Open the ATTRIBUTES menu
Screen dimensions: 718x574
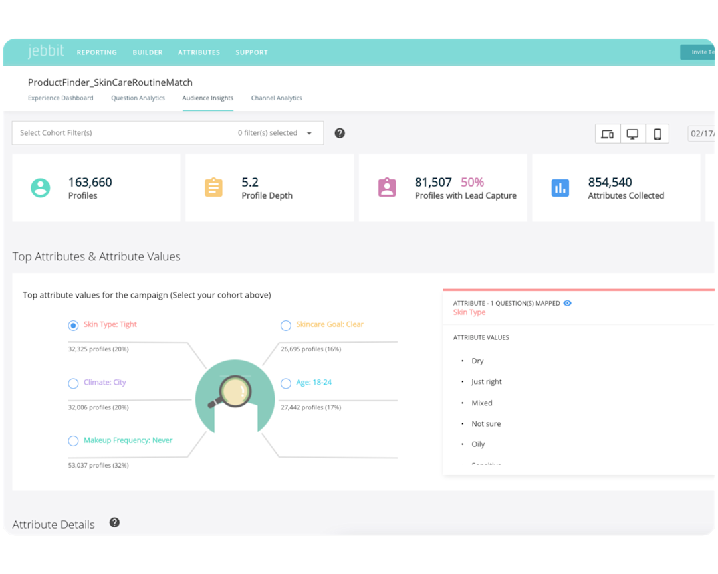coord(199,52)
